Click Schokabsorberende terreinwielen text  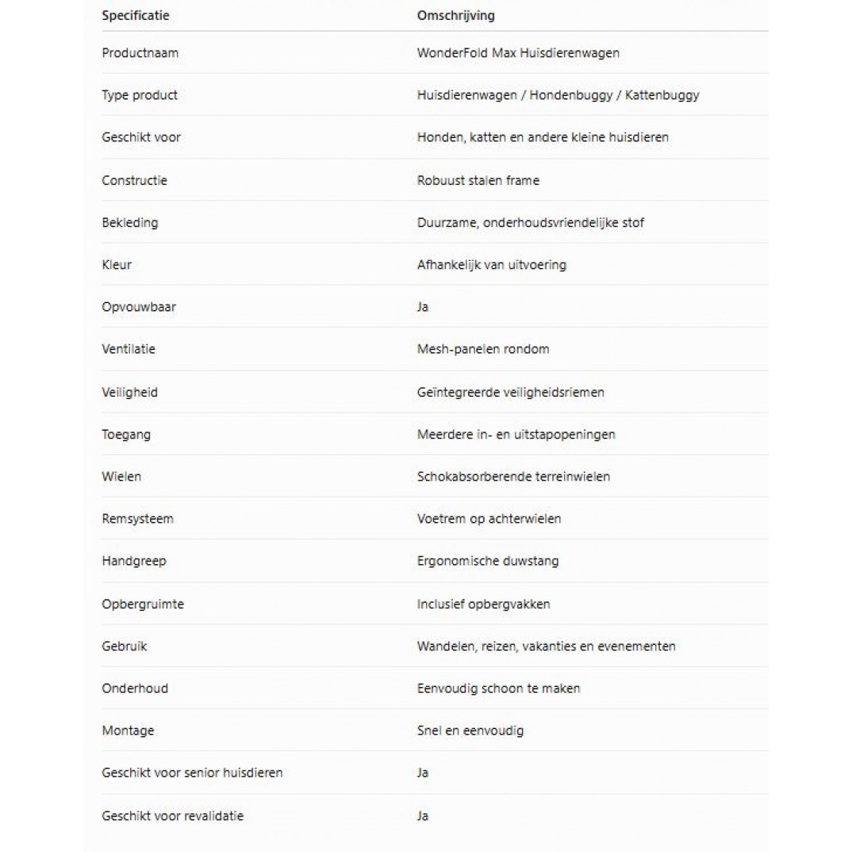513,477
